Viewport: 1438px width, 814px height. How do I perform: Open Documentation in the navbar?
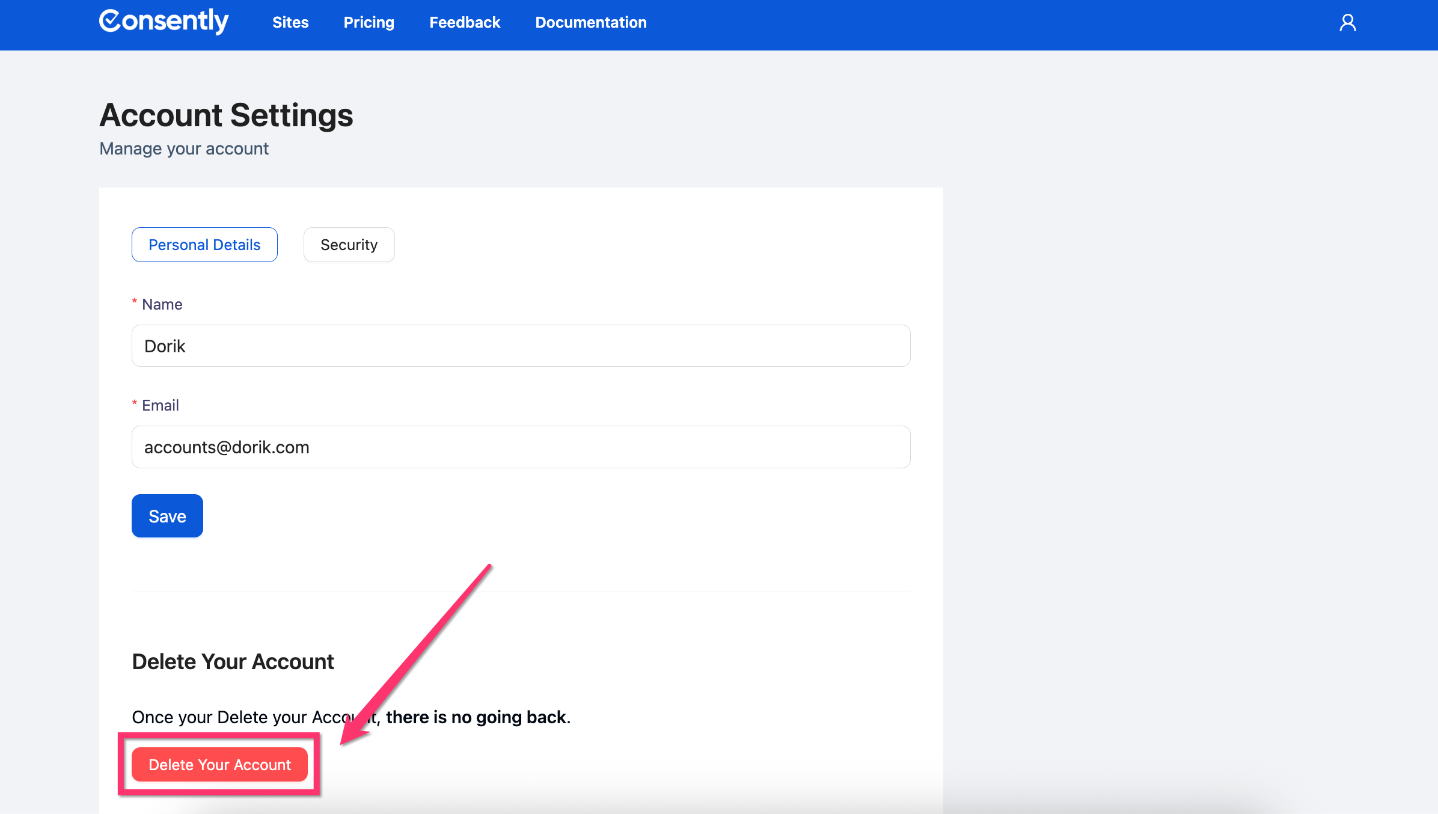590,23
